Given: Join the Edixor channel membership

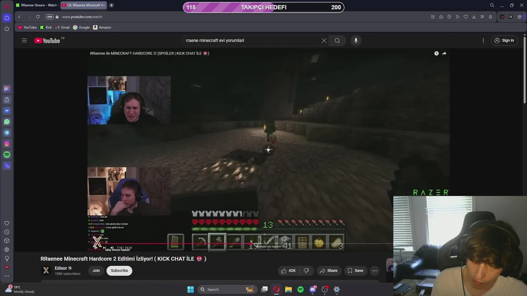Looking at the screenshot, I should pyautogui.click(x=96, y=271).
